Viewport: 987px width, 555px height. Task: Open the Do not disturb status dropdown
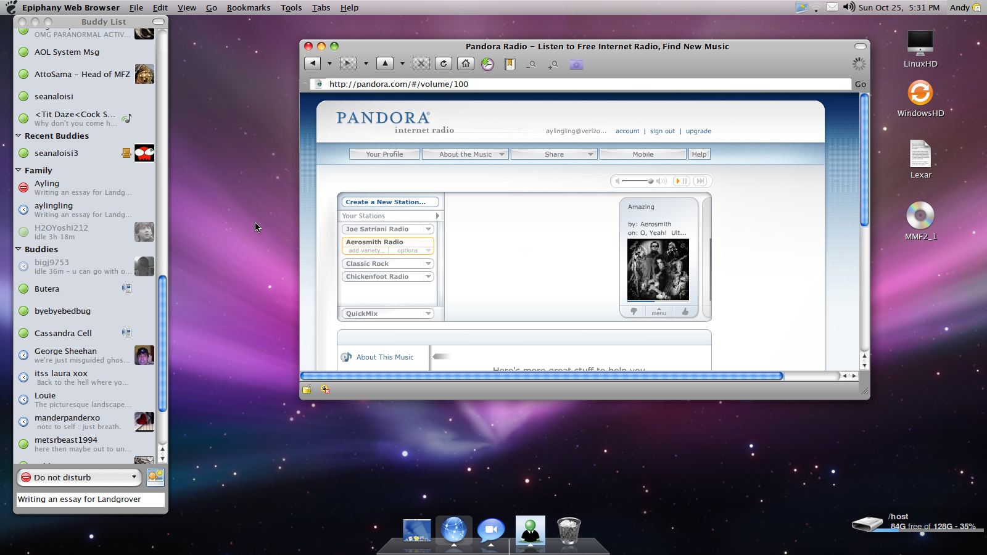point(79,477)
